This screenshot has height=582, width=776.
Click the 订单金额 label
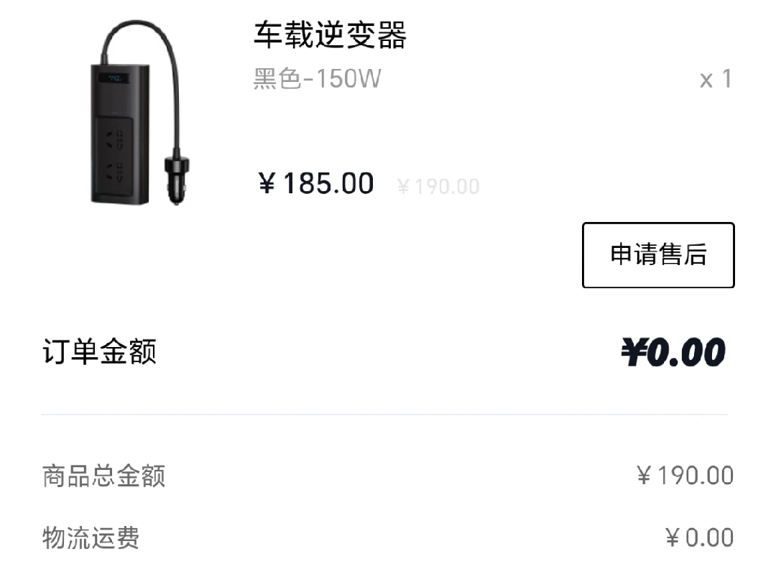[x=99, y=352]
